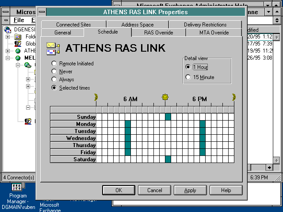
Task: Select the entire Tuesday schedule row
Action: pyautogui.click(x=73, y=131)
